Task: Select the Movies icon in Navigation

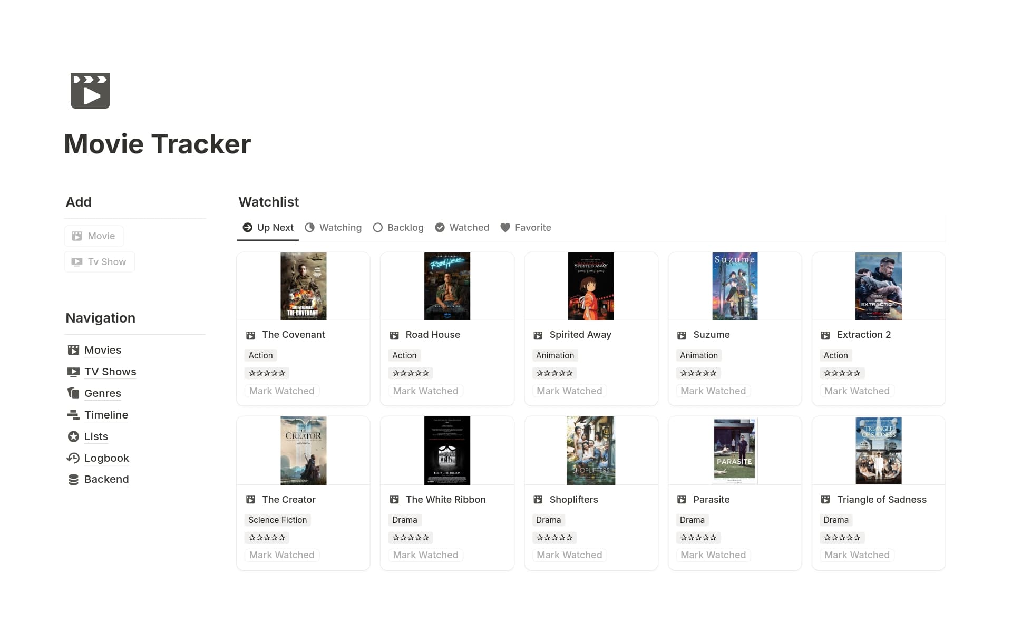Action: click(73, 350)
